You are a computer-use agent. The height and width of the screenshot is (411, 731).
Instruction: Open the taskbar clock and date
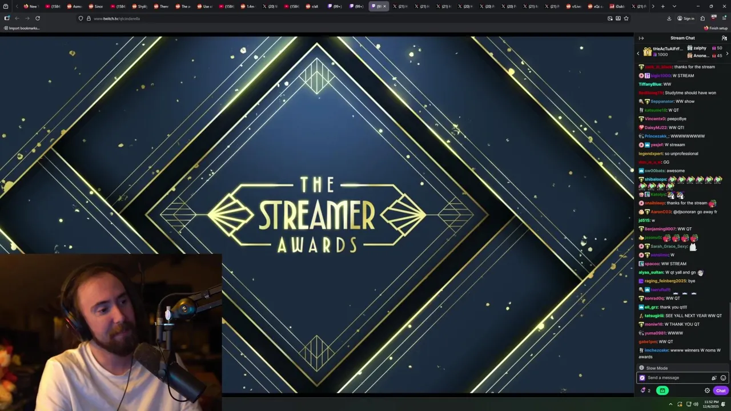711,404
